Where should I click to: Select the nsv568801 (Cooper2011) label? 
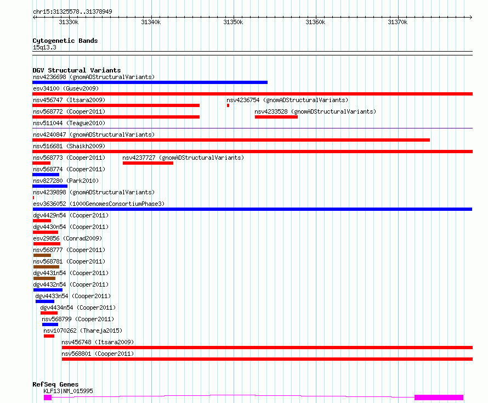click(x=98, y=354)
